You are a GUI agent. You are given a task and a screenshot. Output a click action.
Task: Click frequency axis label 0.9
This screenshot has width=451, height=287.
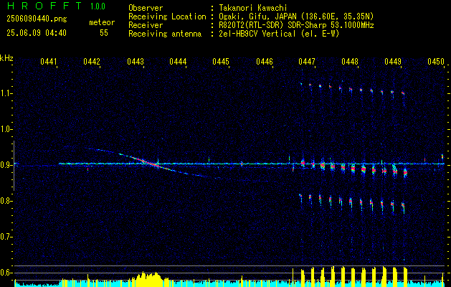[x=6, y=165]
